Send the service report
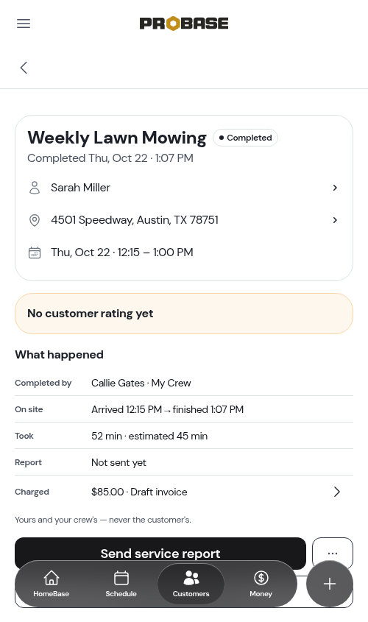The width and height of the screenshot is (368, 622). [x=160, y=553]
